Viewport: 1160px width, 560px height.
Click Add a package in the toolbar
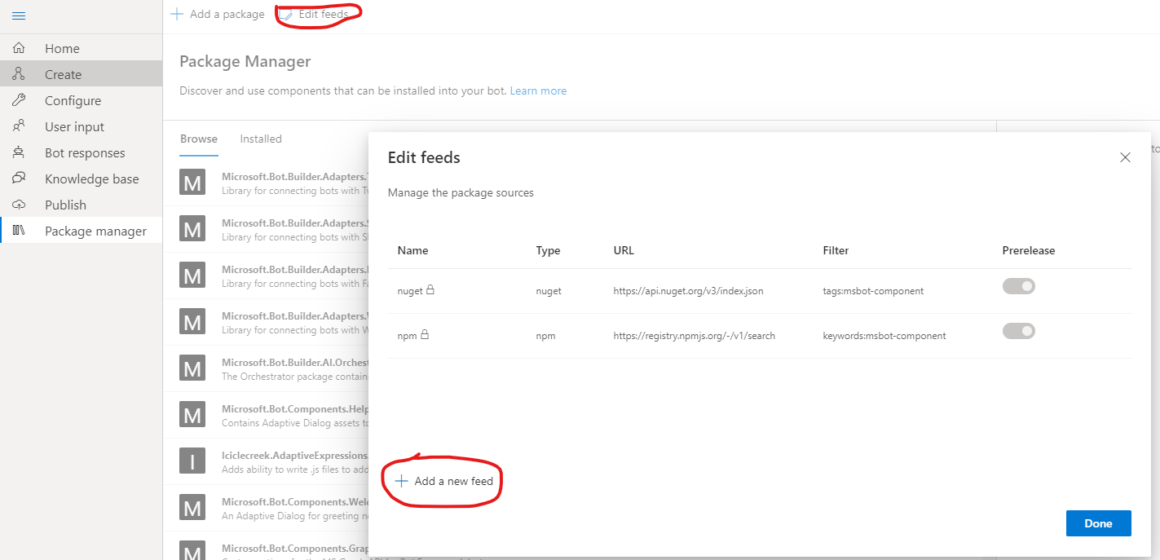coord(217,13)
